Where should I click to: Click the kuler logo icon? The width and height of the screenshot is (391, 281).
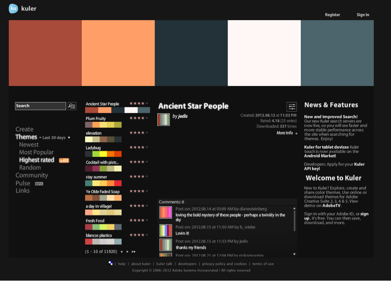point(13,9)
